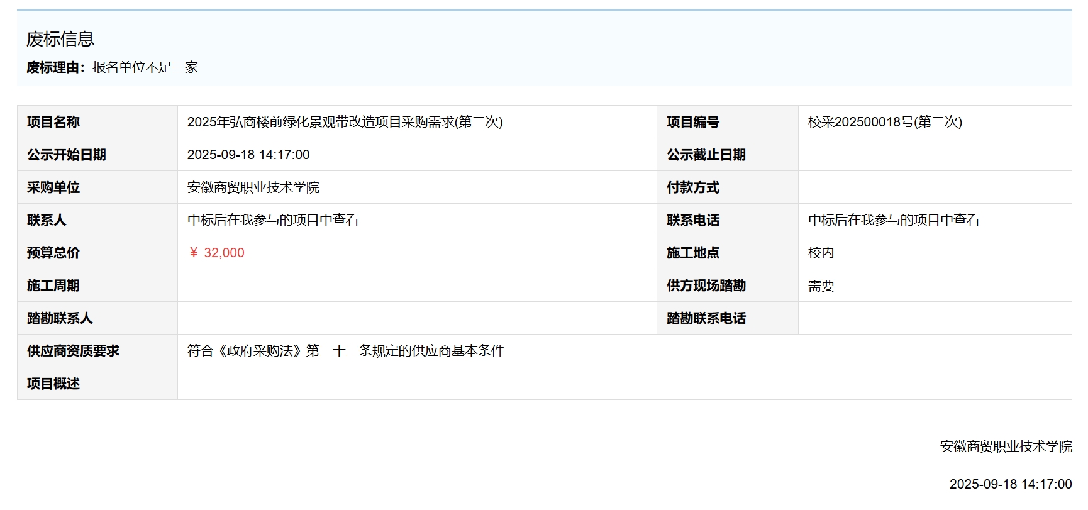The height and width of the screenshot is (510, 1088).
Task: Click the empty 施工周期 value cell
Action: [x=416, y=285]
